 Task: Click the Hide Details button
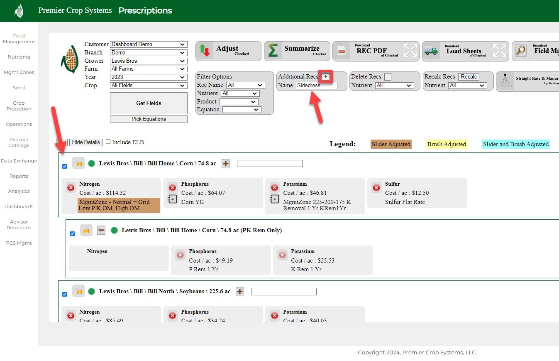pyautogui.click(x=85, y=142)
